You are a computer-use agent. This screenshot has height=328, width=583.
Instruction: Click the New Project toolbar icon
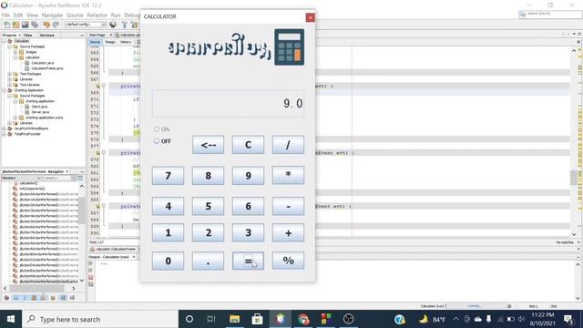tap(16, 25)
